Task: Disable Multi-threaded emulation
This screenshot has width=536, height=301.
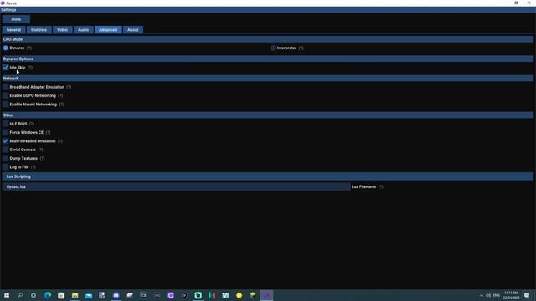Action: (6, 141)
